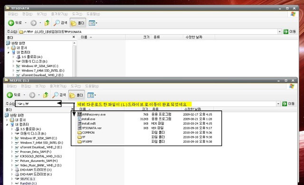Viewport: 304px width, 185px height.
Task: Expand RamDisk drive in SELFIC tree
Action: coord(12,183)
